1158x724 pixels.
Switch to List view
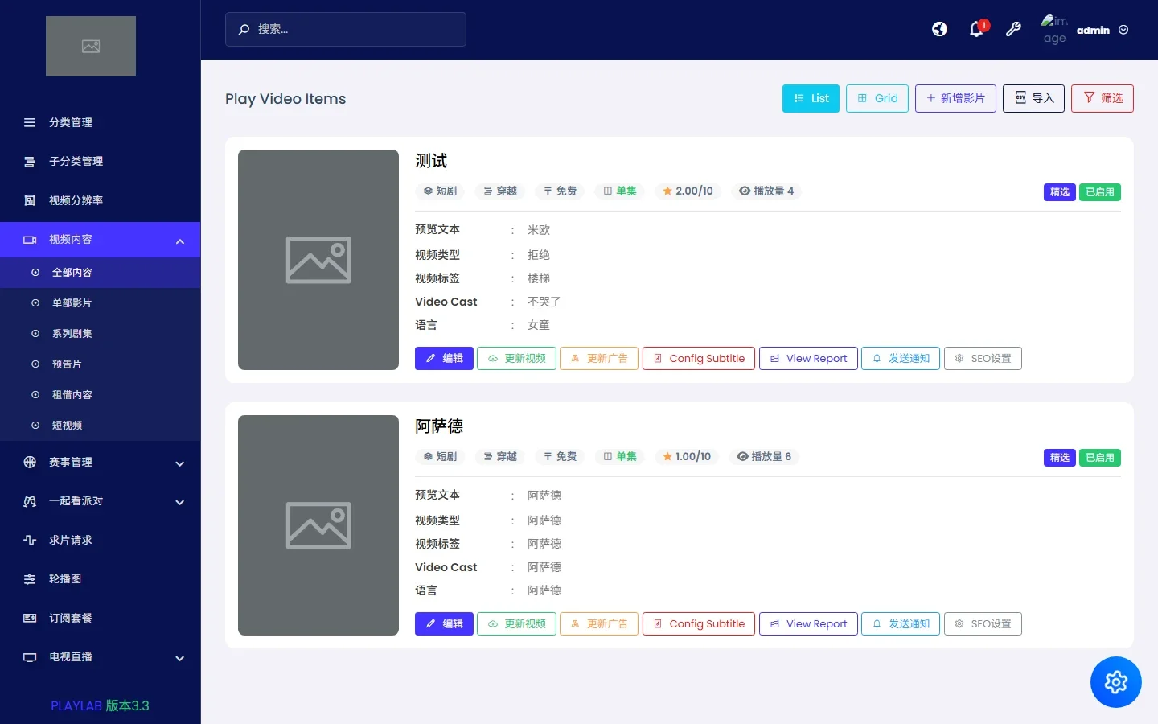click(811, 98)
